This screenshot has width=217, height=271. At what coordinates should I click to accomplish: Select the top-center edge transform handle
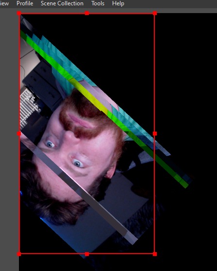point(87,13)
